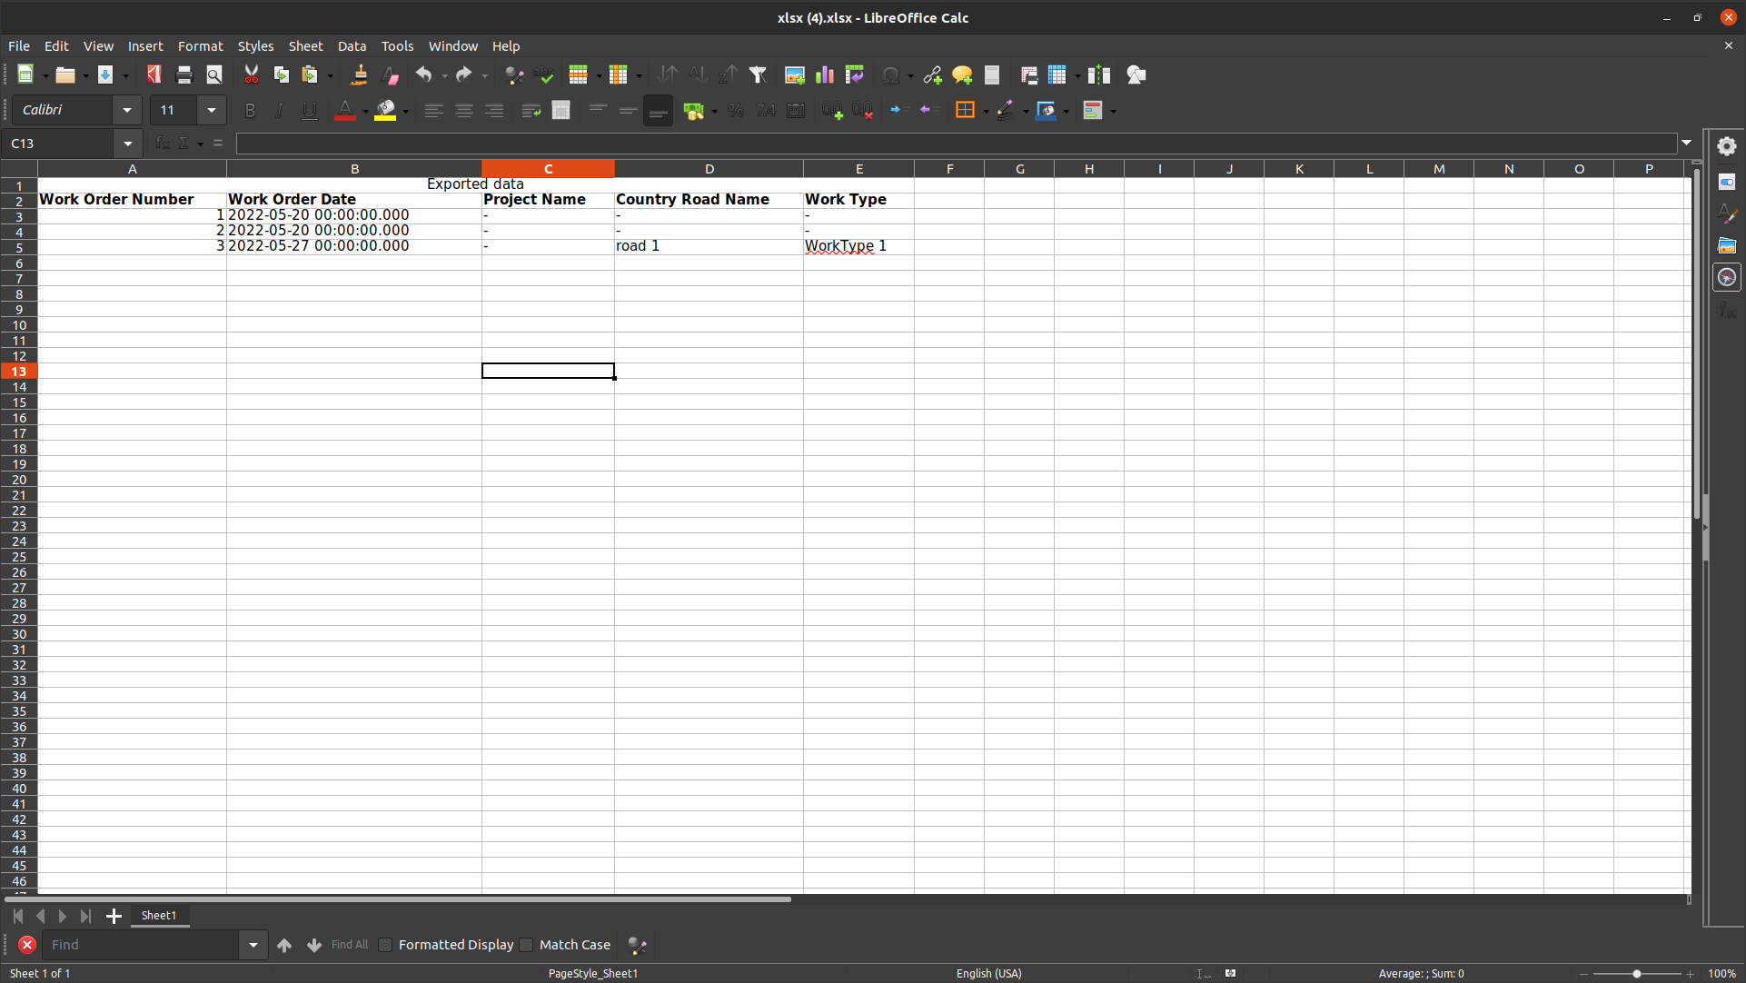1746x983 pixels.
Task: Click the Find text field
Action: [x=141, y=945]
